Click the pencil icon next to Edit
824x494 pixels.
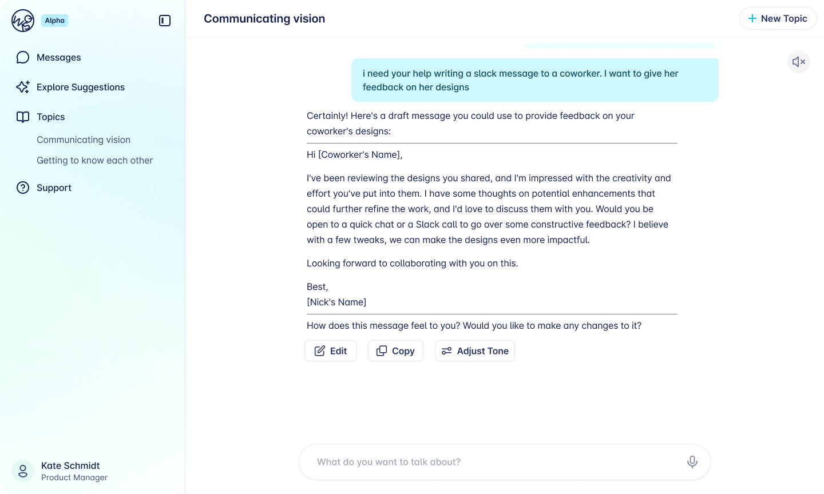point(320,350)
